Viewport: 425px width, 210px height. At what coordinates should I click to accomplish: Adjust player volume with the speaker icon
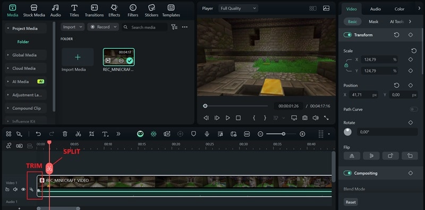[x=316, y=118]
